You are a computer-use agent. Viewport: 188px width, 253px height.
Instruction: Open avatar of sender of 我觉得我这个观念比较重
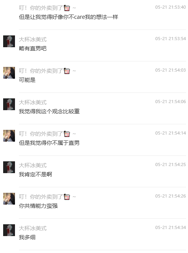click(x=9, y=104)
